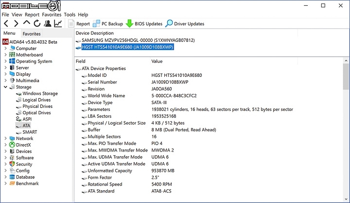Image resolution: width=350 pixels, height=203 pixels.
Task: Launch Driver Updates search
Action: point(185,24)
